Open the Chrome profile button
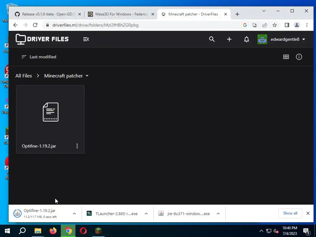The width and height of the screenshot is (316, 237). 297,25
